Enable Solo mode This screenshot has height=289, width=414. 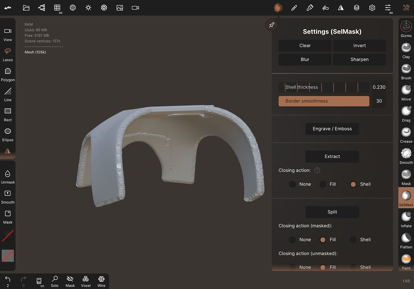[x=55, y=280]
